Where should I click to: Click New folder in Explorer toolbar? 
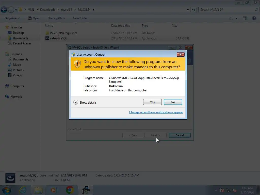[x=80, y=18]
